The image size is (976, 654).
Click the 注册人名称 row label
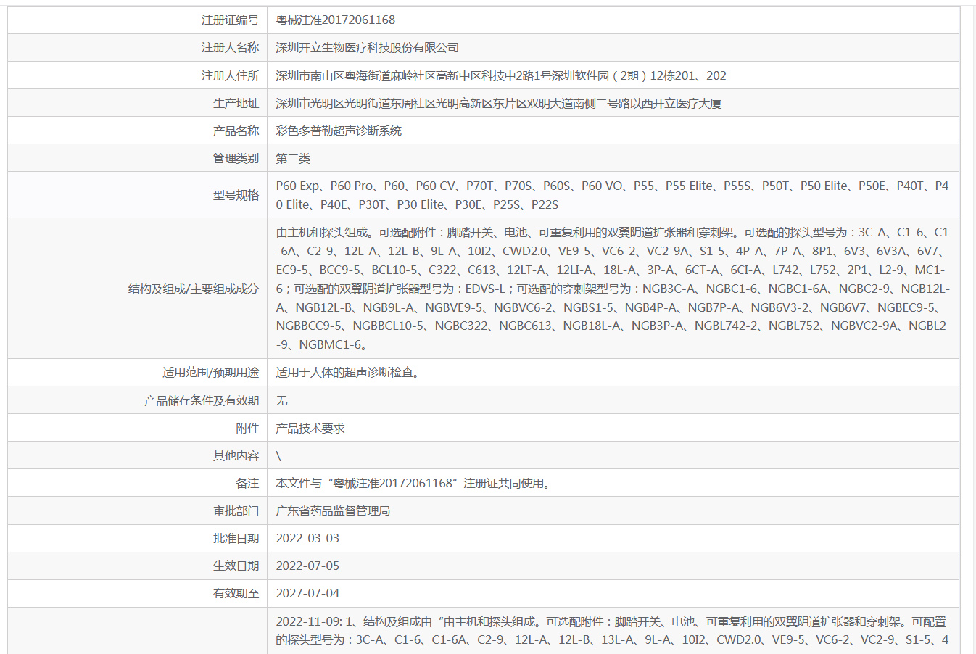click(230, 48)
